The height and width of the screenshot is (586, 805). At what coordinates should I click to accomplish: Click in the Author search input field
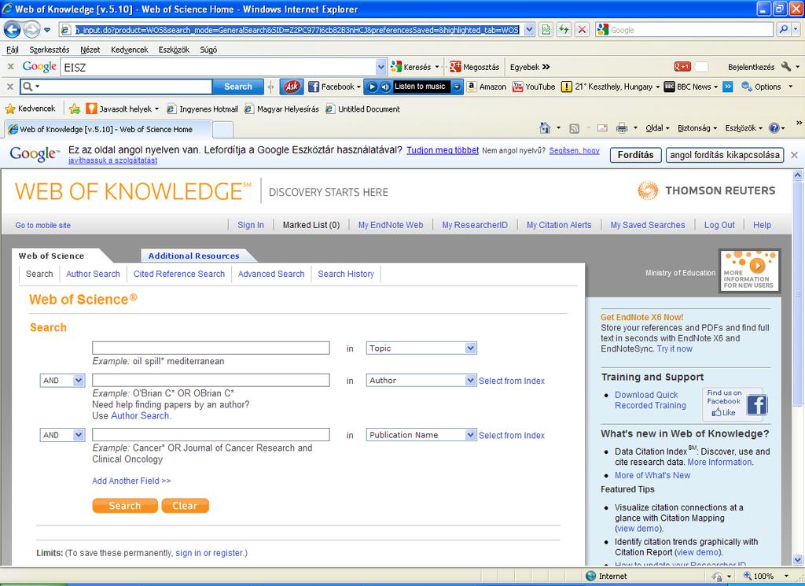pyautogui.click(x=211, y=381)
